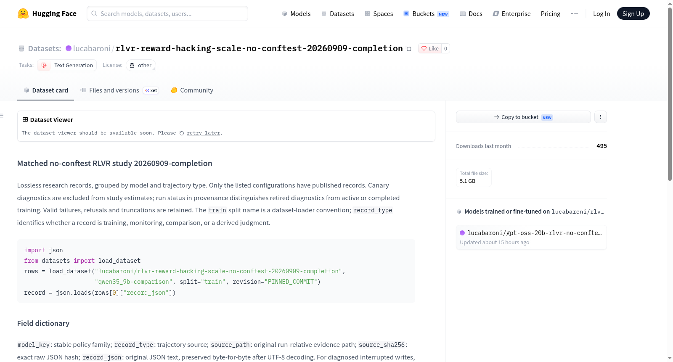Click the Dataset Viewer table icon
The height and width of the screenshot is (362, 673).
click(x=25, y=119)
